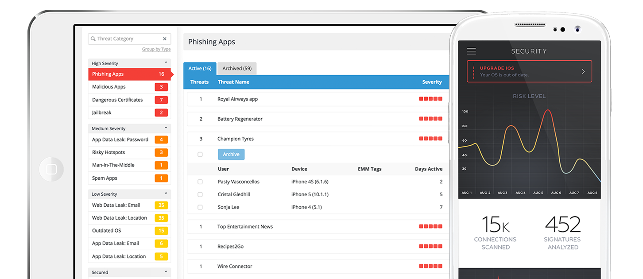The image size is (643, 279).
Task: Select the Malicious Apps category
Action: click(x=129, y=87)
